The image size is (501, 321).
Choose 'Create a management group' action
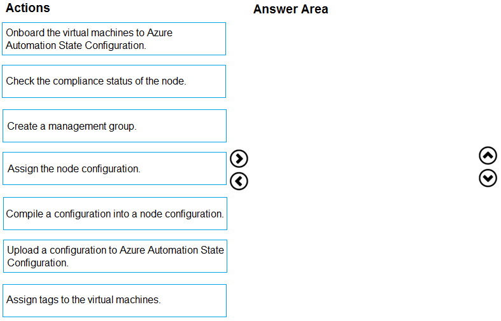click(x=114, y=126)
